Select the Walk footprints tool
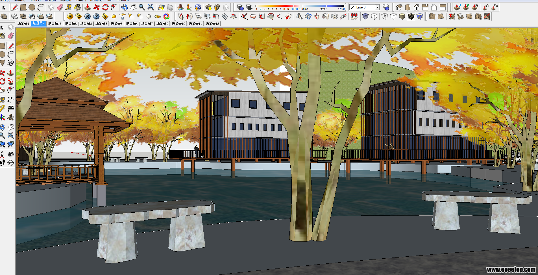 tap(3, 163)
